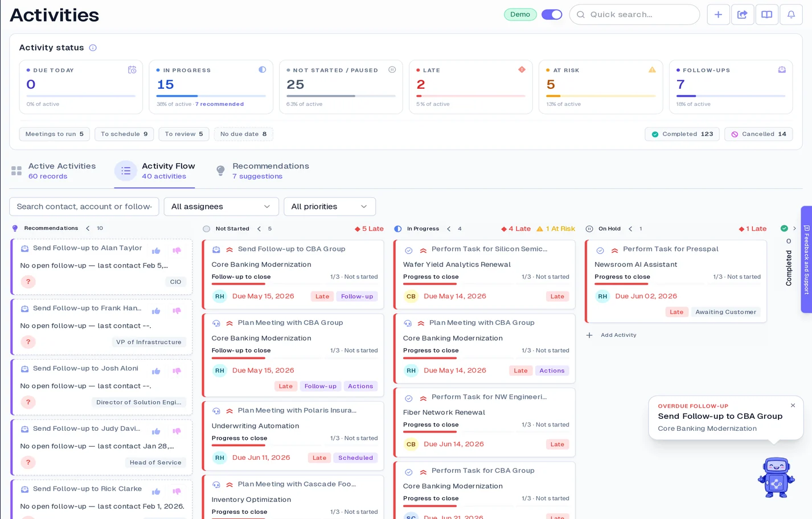Click the green Completed column check icon

[x=784, y=229]
